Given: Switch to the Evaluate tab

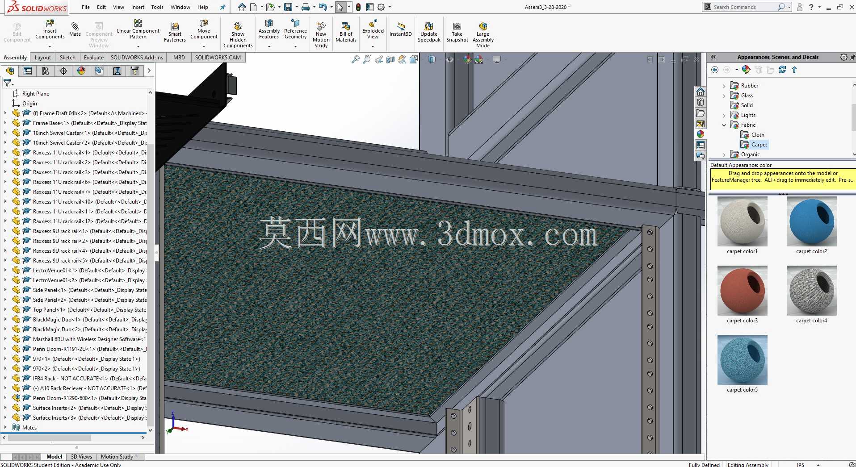Looking at the screenshot, I should 94,58.
